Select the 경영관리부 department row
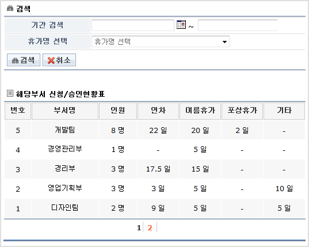Viewport: 309px width, 247px height. pyautogui.click(x=154, y=150)
